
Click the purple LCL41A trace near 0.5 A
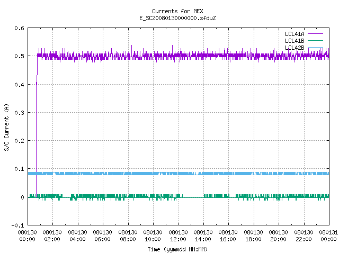pos(183,56)
